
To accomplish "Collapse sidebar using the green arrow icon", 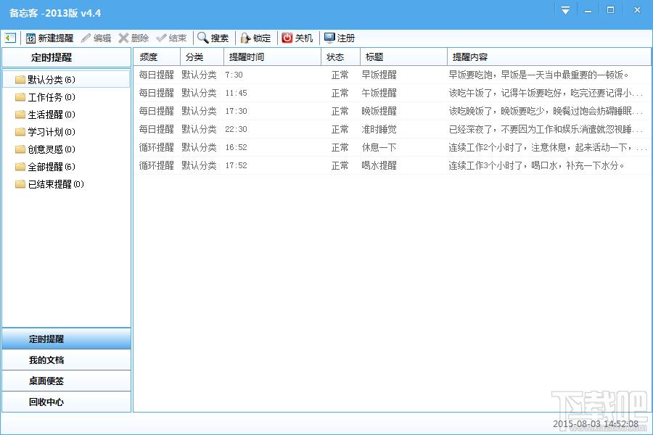I will (9, 38).
